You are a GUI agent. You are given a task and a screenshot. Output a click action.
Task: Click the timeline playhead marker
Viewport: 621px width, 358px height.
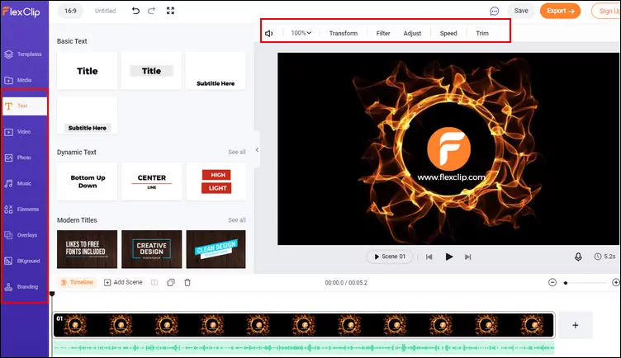(52, 294)
